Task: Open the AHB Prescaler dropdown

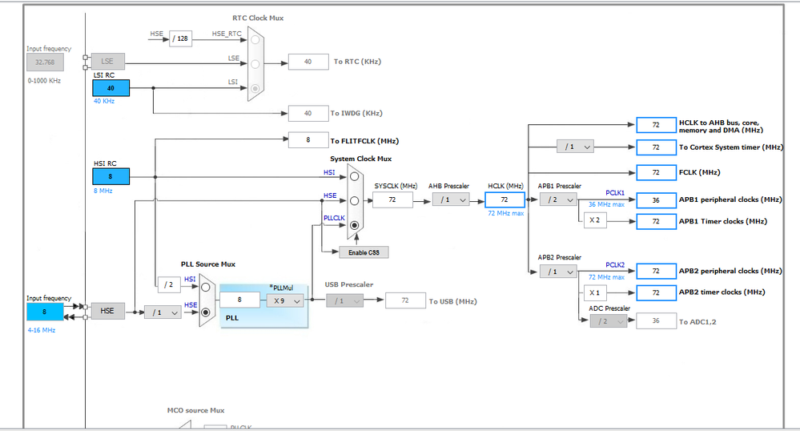Action: tap(451, 199)
